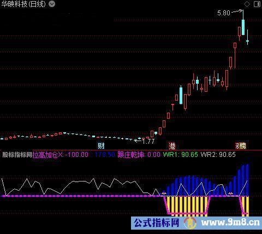Screen dimensions: 262x234
Task: Select the 跟庄乾坤: 0.00 indicator label
Action: pos(139,155)
